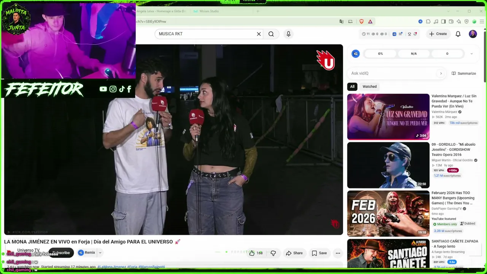The width and height of the screenshot is (487, 274).
Task: Click the video player showing the interview
Action: click(173, 140)
